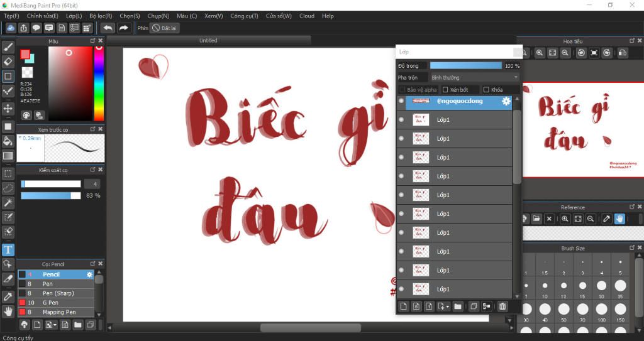Screen dimensions: 644x341
Task: Click the rainbow hue strip in color panel
Action: click(99, 84)
